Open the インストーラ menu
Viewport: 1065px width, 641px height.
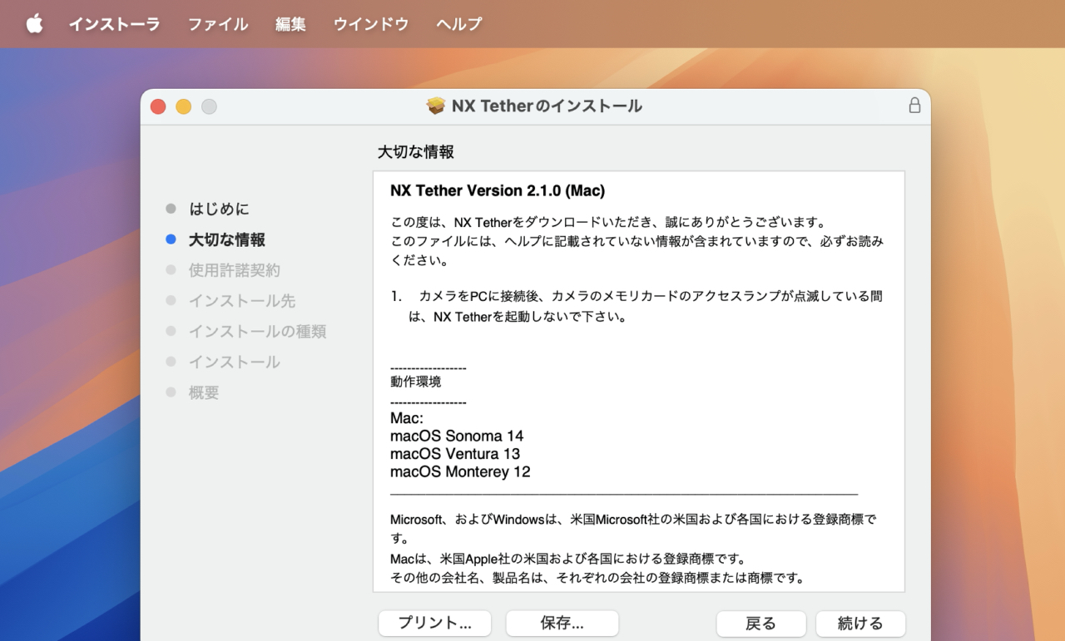(x=114, y=24)
